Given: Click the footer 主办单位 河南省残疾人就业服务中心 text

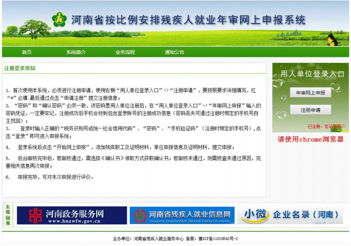Looking at the screenshot, I should pos(148,239).
